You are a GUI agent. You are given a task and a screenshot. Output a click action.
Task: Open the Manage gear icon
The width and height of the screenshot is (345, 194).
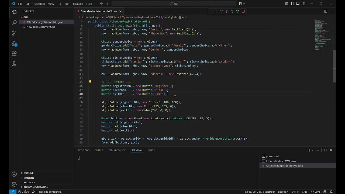coord(14,184)
